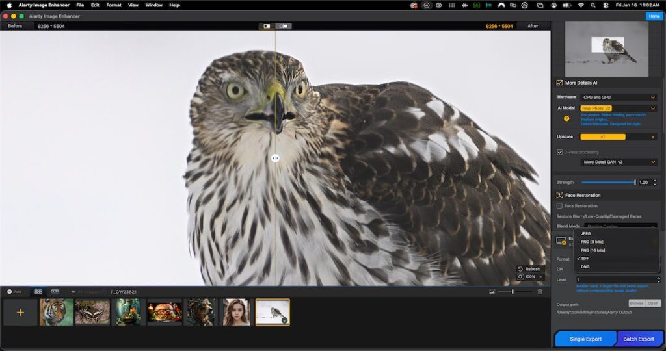This screenshot has width=666, height=351.
Task: Switch to filmstrip thumbnail view icon
Action: [55, 292]
